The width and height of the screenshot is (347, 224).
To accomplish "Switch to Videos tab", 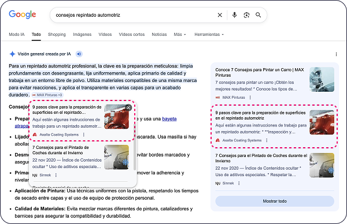I will coord(105,35).
